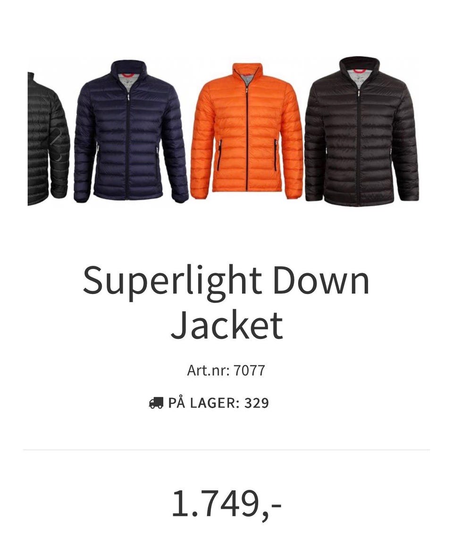The image size is (453, 538).
Task: Click the word Superlight in the product title
Action: (173, 282)
